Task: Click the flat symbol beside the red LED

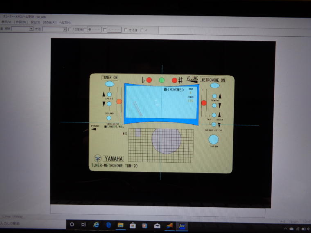Action: click(x=143, y=80)
